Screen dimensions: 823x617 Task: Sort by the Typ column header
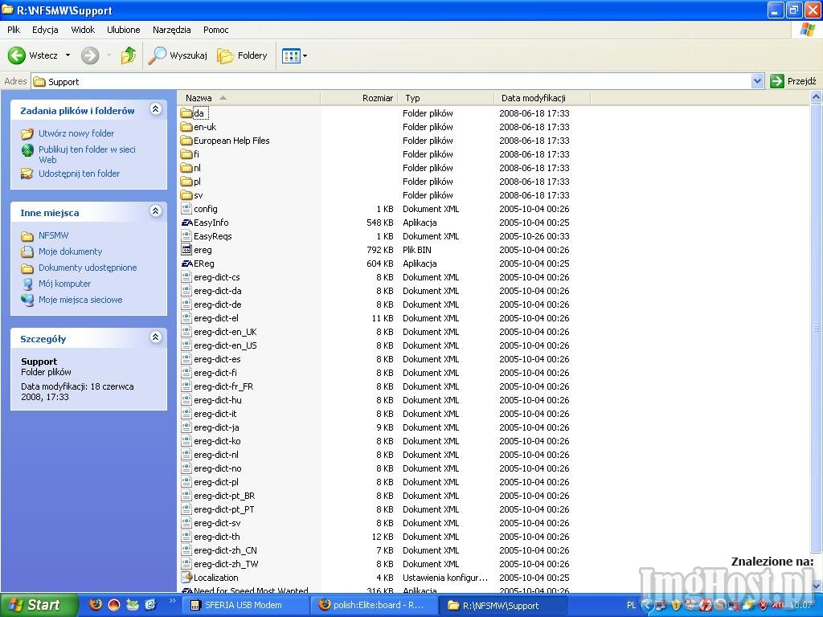click(x=446, y=98)
